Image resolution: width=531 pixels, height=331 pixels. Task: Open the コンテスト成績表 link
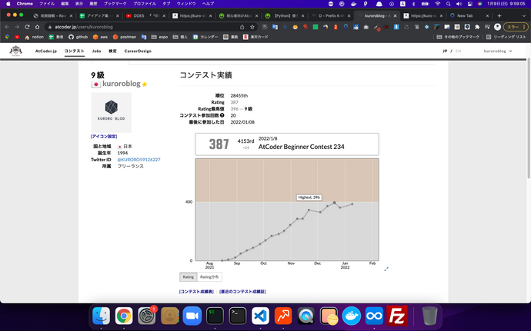[196, 292]
